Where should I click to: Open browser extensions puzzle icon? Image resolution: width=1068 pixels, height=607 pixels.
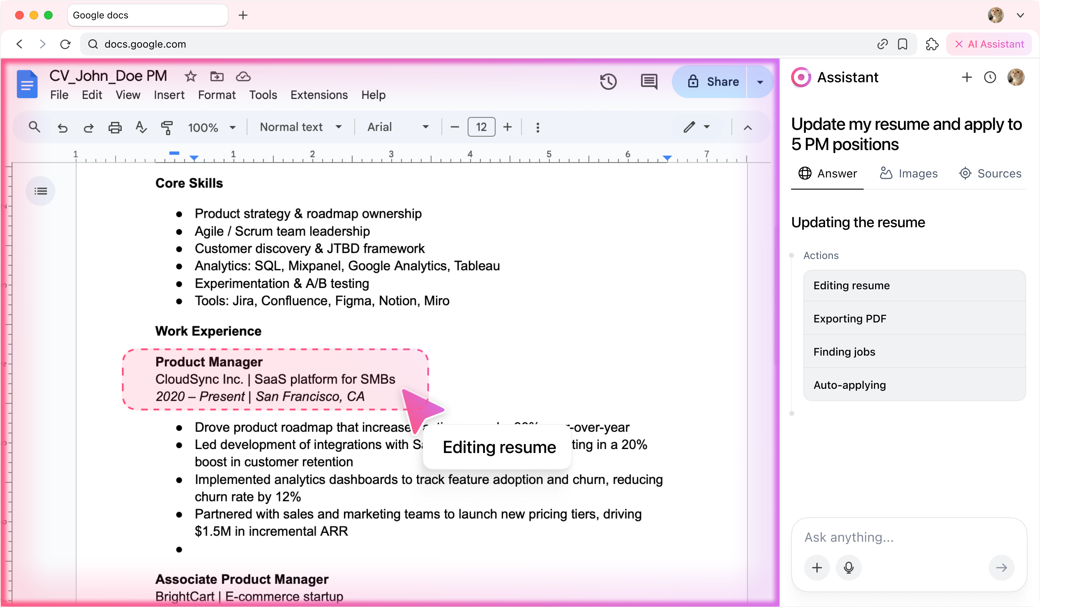(932, 44)
